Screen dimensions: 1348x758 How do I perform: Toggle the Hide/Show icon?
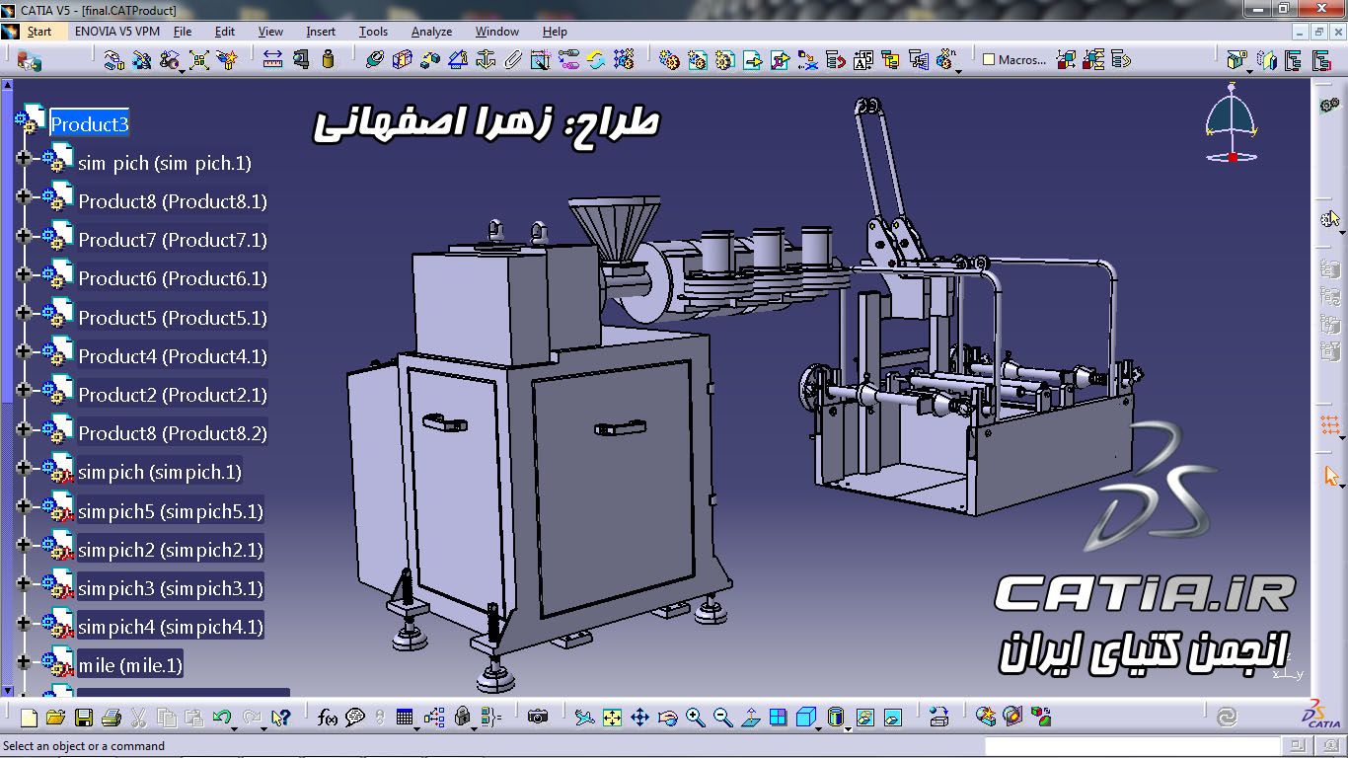pyautogui.click(x=864, y=718)
